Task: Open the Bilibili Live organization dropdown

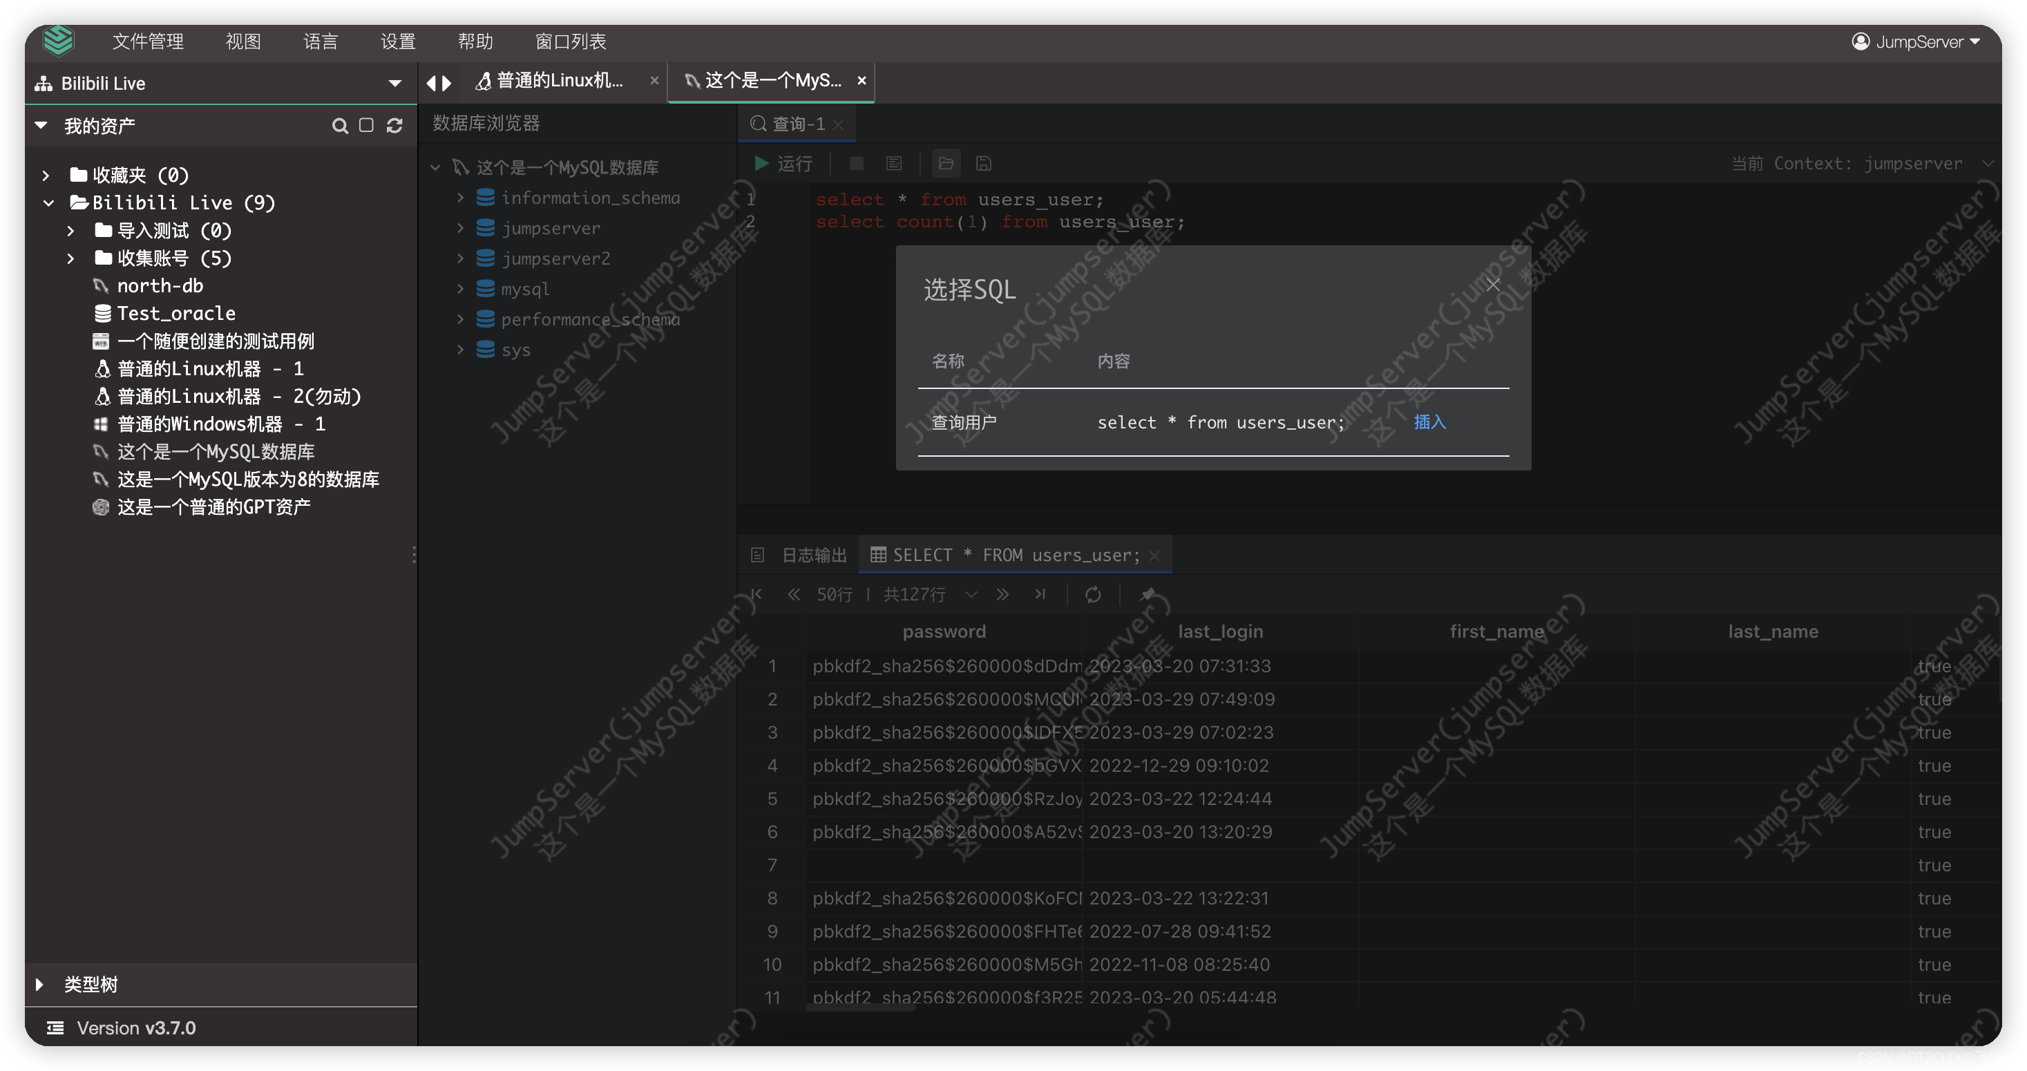Action: tap(395, 84)
